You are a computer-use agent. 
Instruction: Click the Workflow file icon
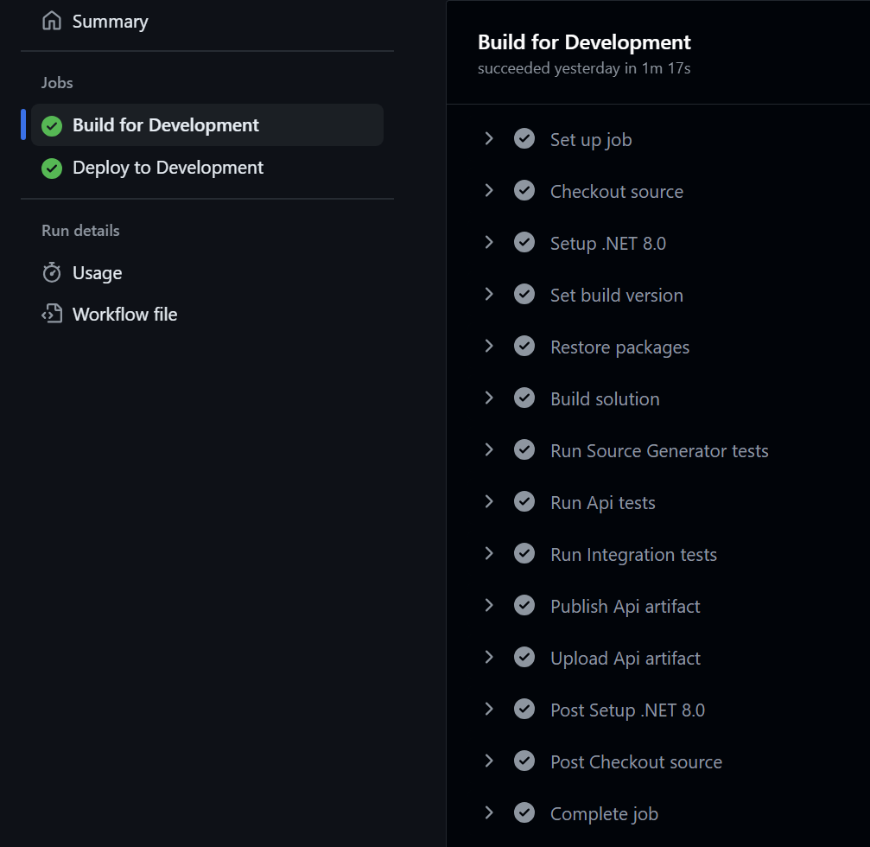coord(52,314)
